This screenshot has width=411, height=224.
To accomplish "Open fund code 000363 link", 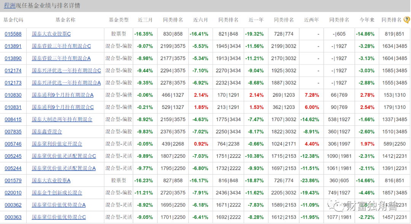I will pyautogui.click(x=13, y=217).
